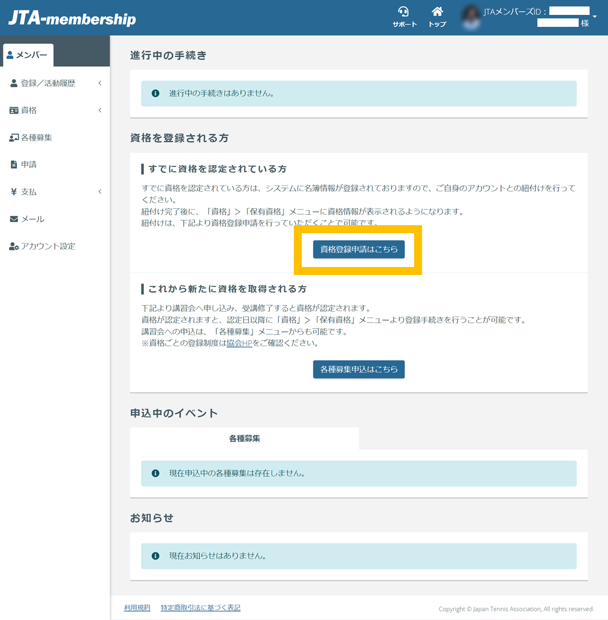This screenshot has width=608, height=620.
Task: Go to Top via the home icon
Action: [x=437, y=11]
